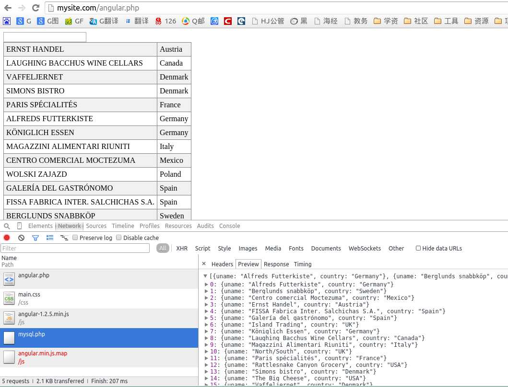Open the Timing tab
This screenshot has width=508, height=387.
[x=303, y=264]
